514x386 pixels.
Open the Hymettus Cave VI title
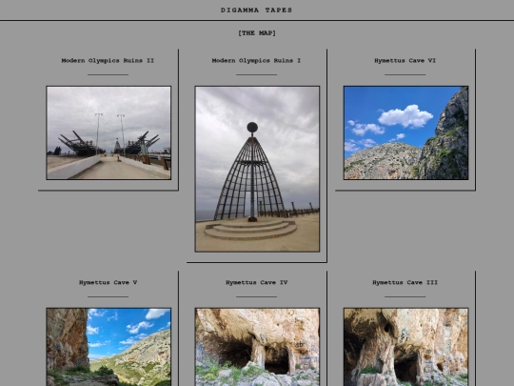405,60
